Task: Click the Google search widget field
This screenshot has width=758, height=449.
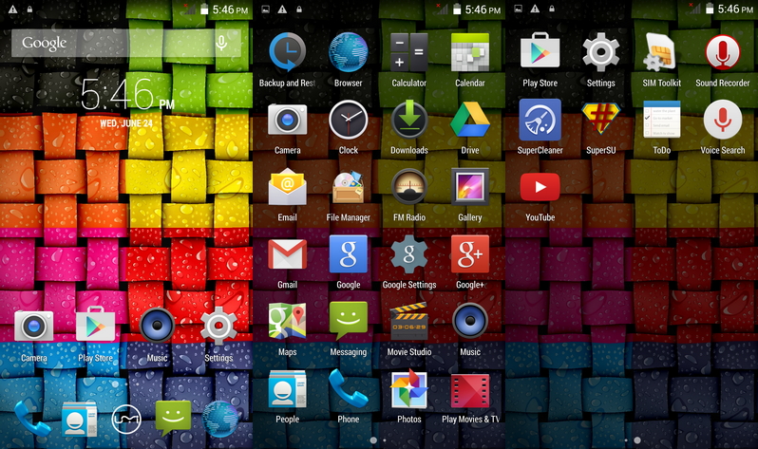Action: click(x=126, y=43)
